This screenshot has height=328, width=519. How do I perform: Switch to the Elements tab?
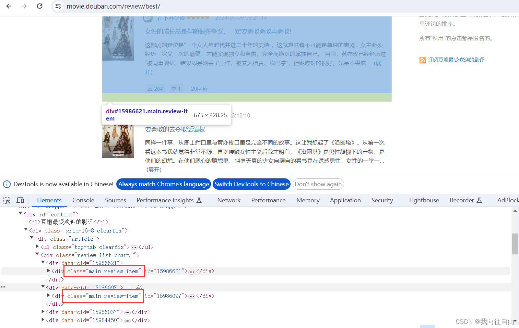click(x=49, y=200)
